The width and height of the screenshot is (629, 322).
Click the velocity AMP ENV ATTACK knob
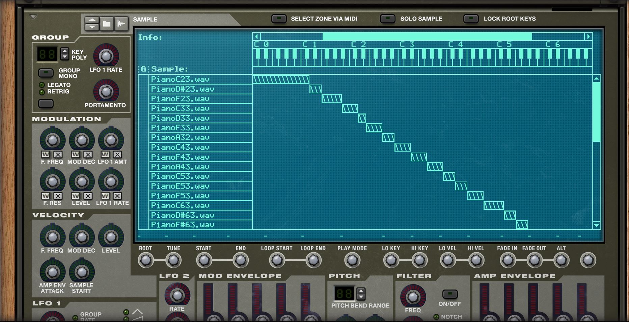point(52,271)
